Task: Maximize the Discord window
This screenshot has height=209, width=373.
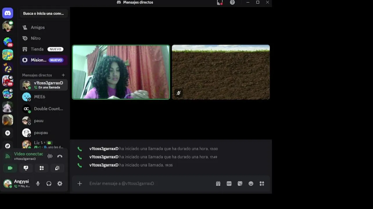Action: (258, 2)
